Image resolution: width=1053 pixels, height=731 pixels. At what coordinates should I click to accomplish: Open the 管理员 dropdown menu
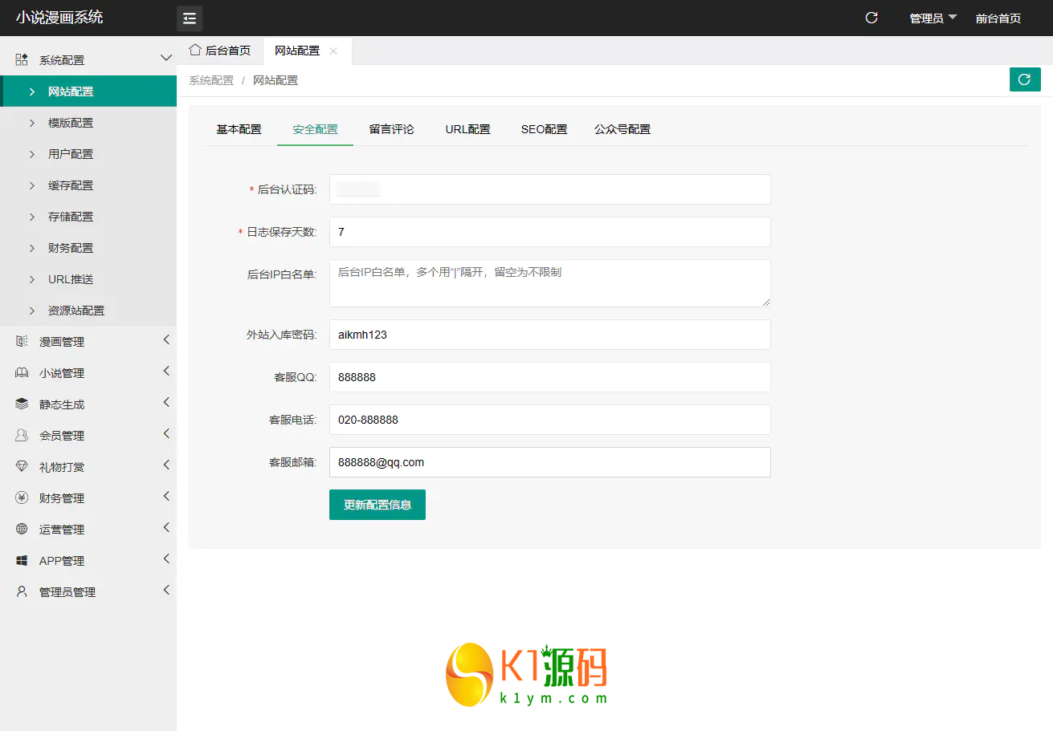pyautogui.click(x=933, y=18)
